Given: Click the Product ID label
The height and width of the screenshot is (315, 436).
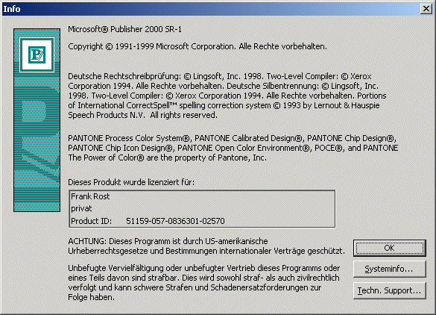Looking at the screenshot, I should click(91, 221).
